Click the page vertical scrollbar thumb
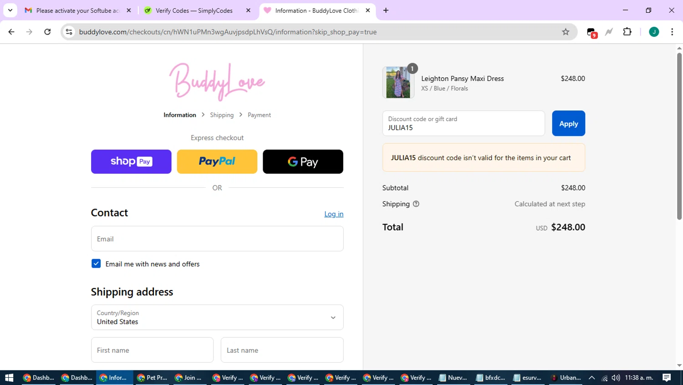Screen dimensions: 683x385 (x=679, y=136)
